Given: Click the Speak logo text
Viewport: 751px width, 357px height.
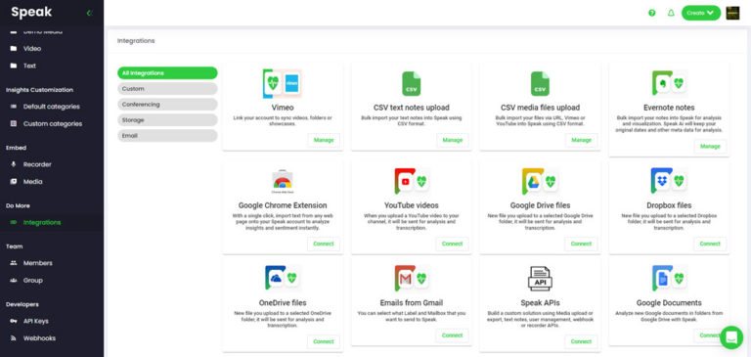Looking at the screenshot, I should click(31, 12).
